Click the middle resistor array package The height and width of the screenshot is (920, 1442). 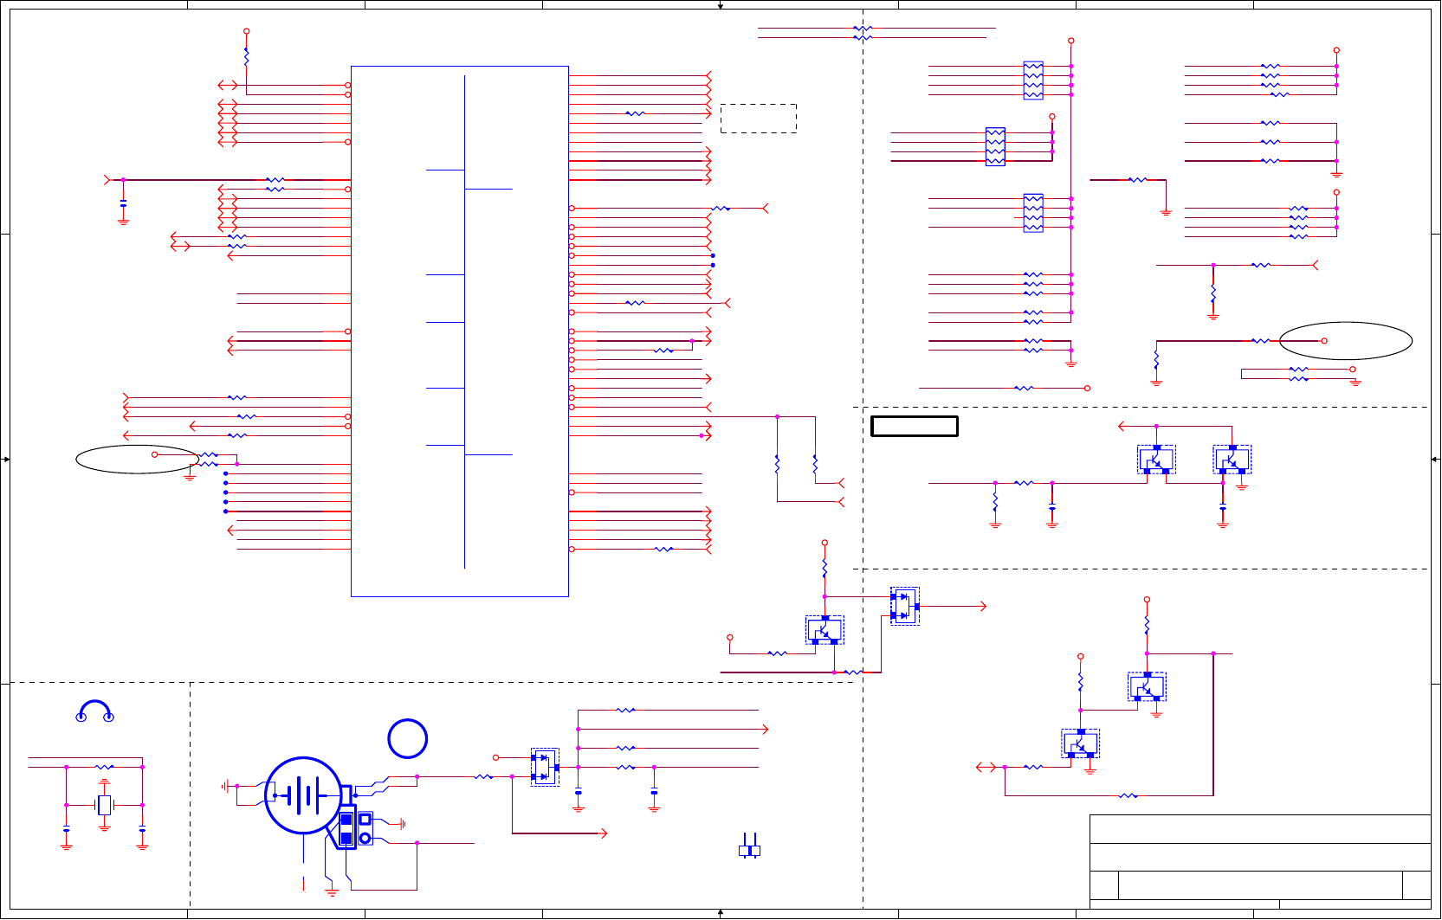tap(995, 147)
